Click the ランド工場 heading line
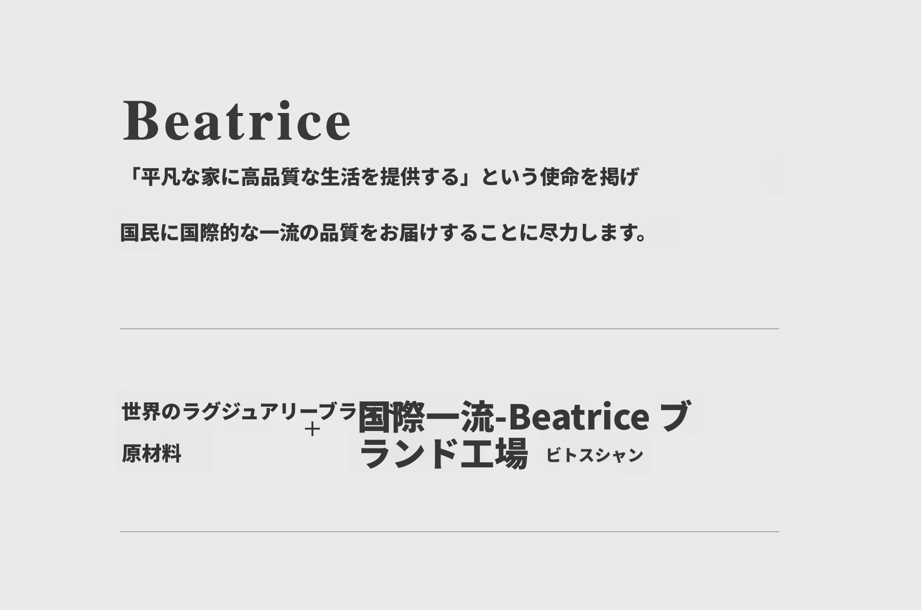This screenshot has height=610, width=921. pos(443,454)
